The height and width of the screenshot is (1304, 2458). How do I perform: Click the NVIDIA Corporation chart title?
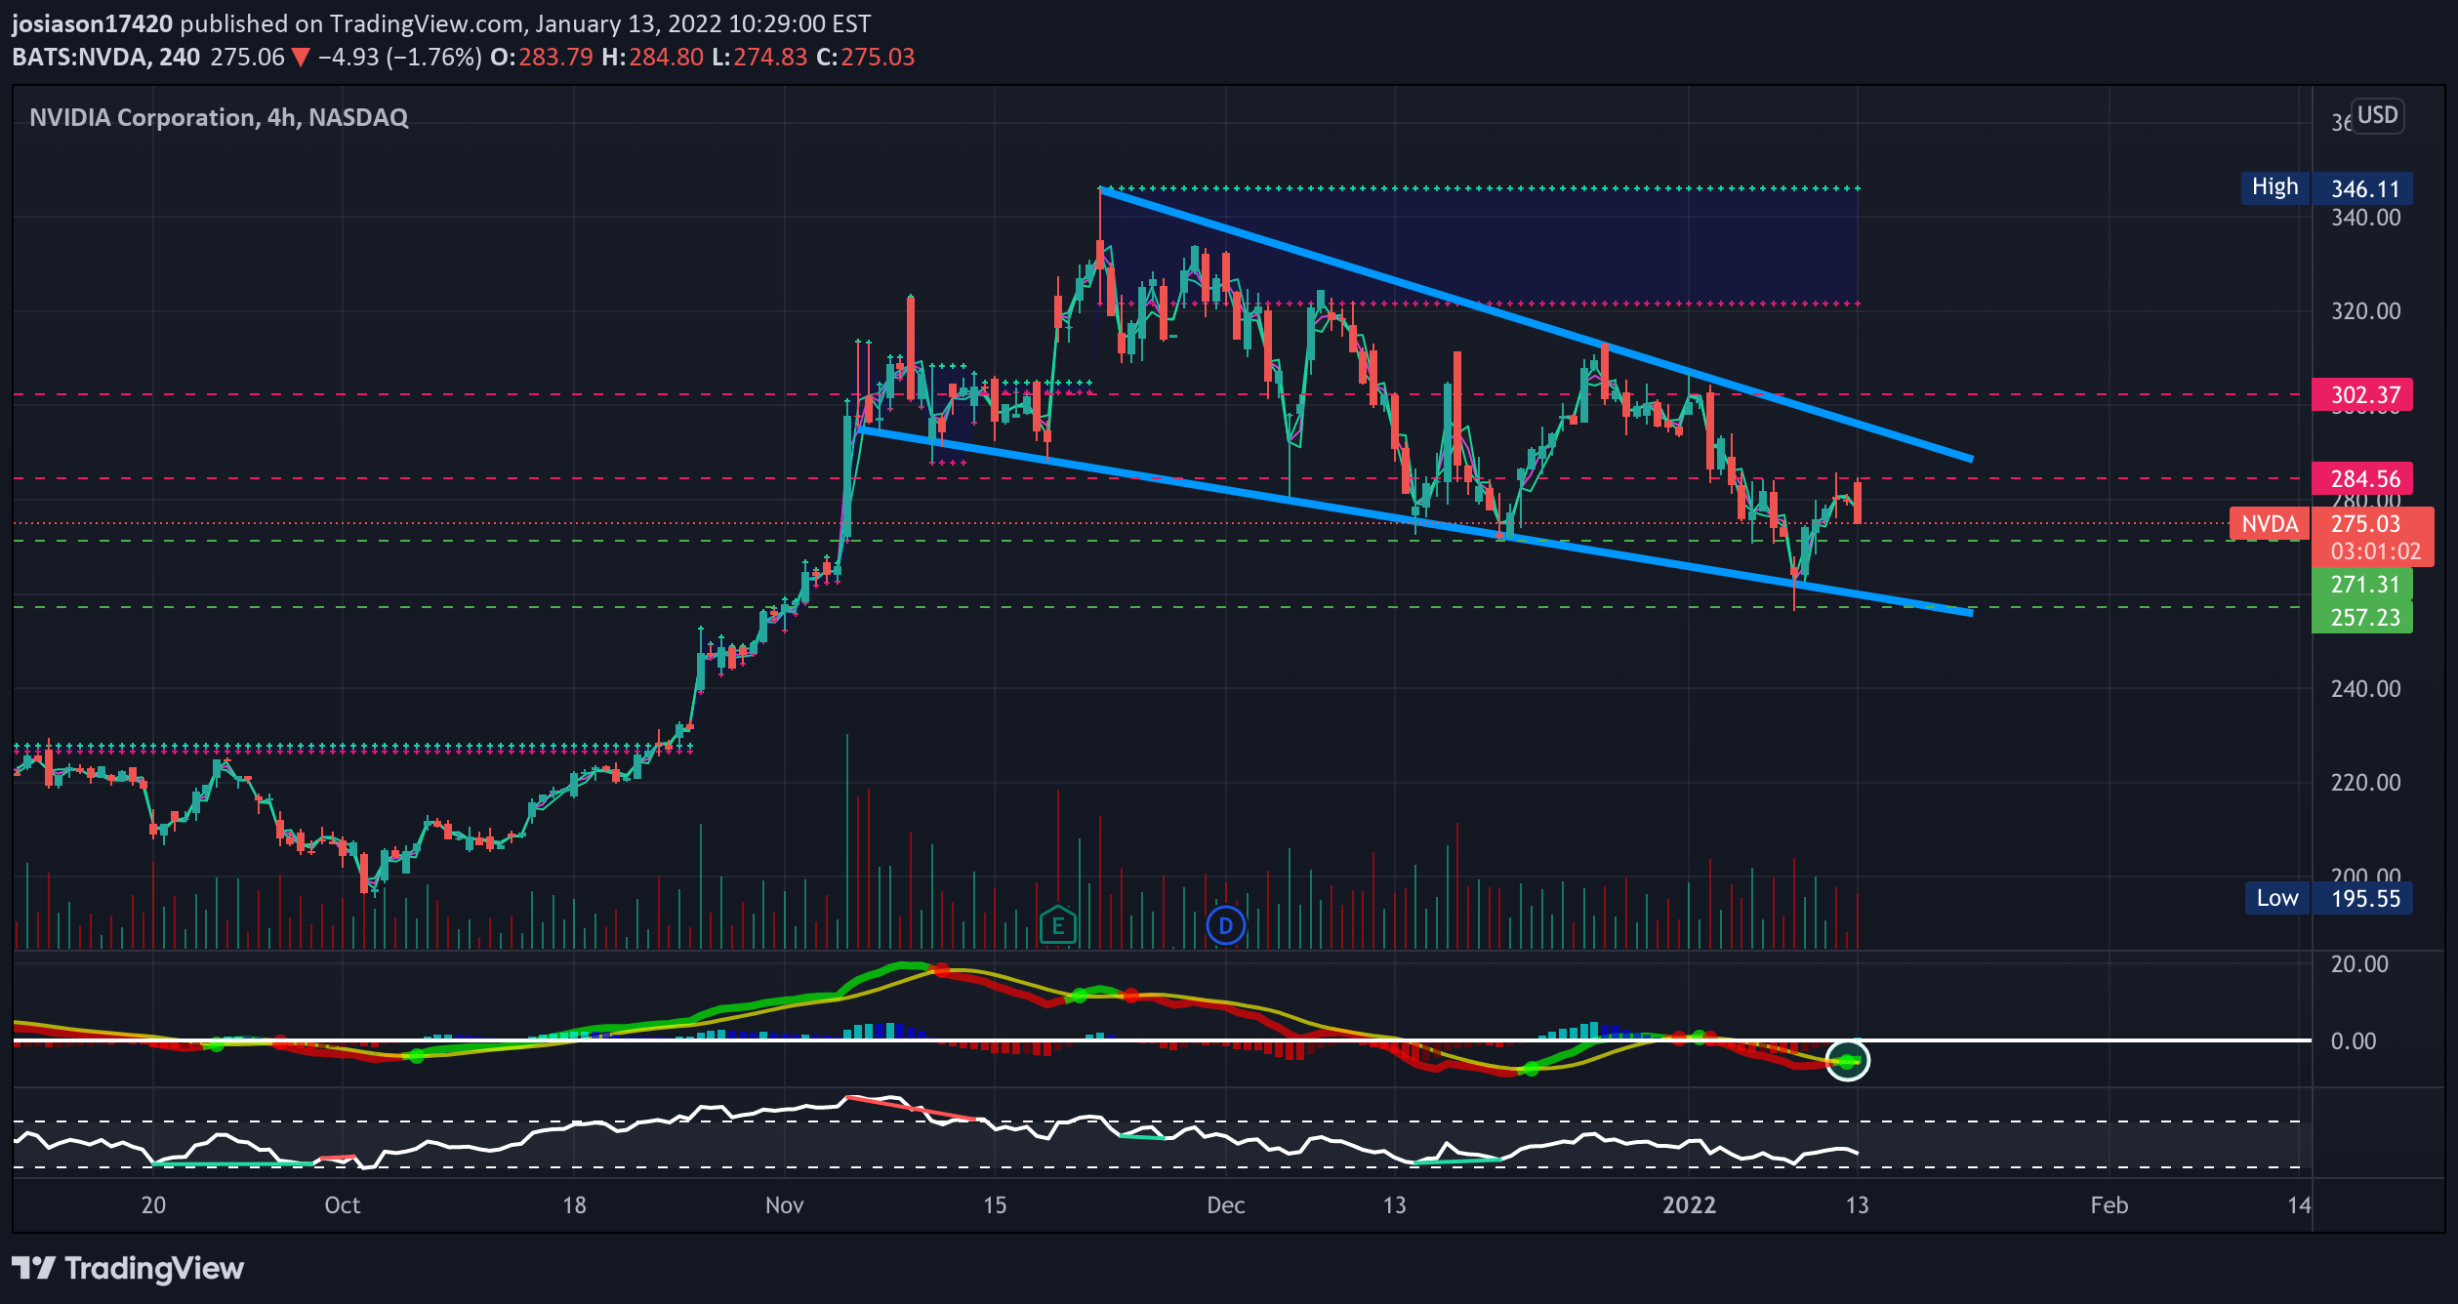219,118
